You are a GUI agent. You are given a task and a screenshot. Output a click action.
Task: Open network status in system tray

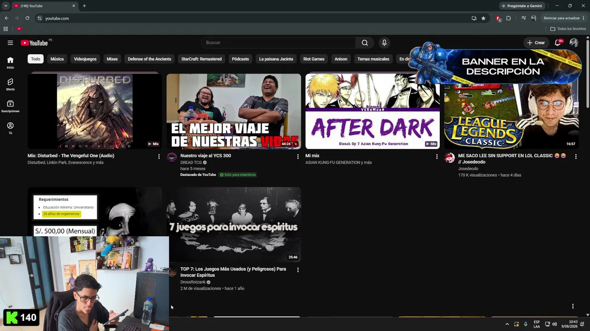tap(547, 324)
